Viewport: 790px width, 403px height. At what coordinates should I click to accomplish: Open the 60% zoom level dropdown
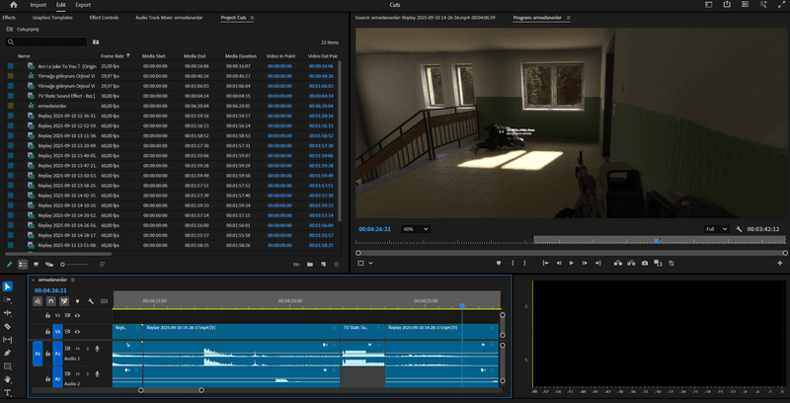[416, 229]
